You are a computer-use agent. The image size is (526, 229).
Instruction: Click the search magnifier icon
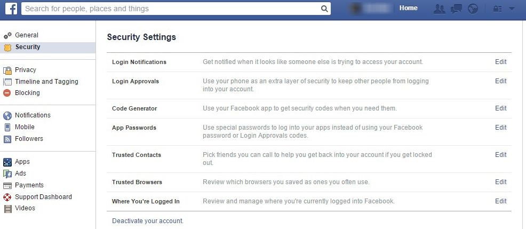pyautogui.click(x=324, y=9)
